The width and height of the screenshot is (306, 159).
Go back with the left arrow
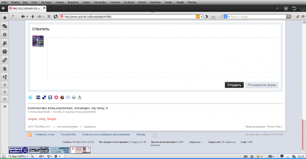coord(23,17)
